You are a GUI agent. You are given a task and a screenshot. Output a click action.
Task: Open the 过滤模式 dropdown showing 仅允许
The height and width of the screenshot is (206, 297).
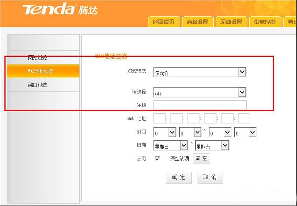(x=199, y=71)
